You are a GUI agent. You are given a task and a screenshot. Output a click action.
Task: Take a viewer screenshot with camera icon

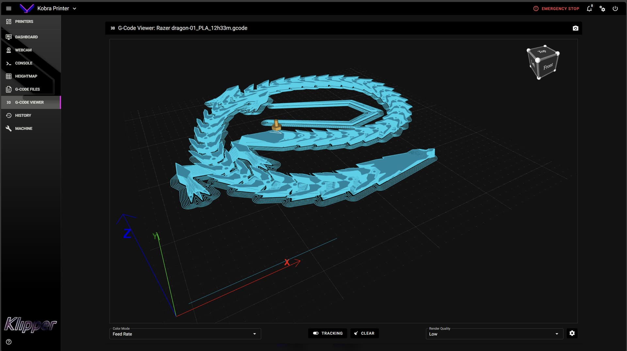coord(575,28)
